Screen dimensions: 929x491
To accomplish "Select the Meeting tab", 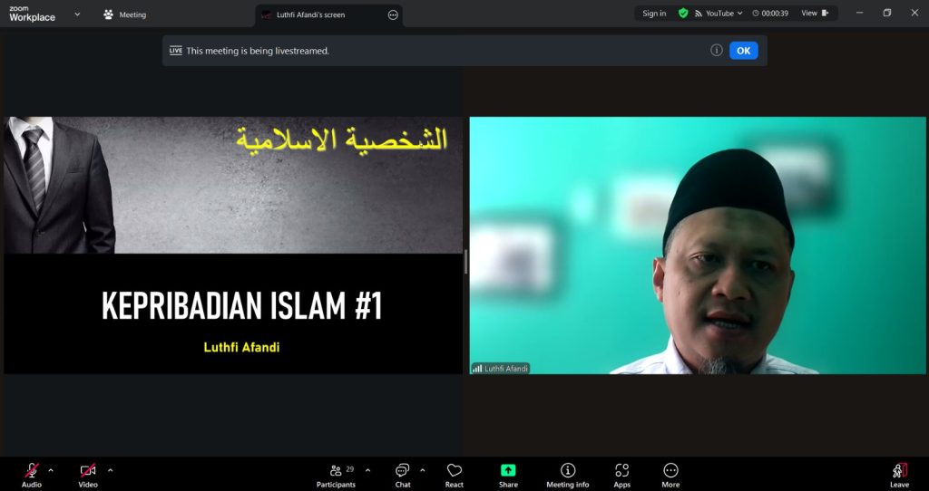I will 125,14.
